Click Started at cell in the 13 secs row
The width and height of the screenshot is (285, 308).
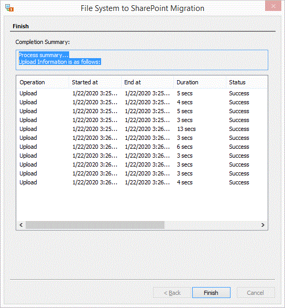[95, 129]
